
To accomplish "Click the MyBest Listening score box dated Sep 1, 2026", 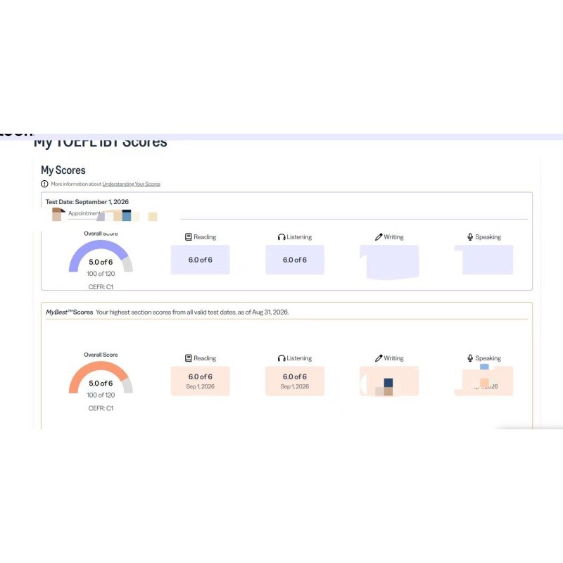I will click(295, 381).
